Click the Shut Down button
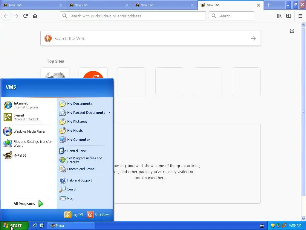 (x=99, y=215)
